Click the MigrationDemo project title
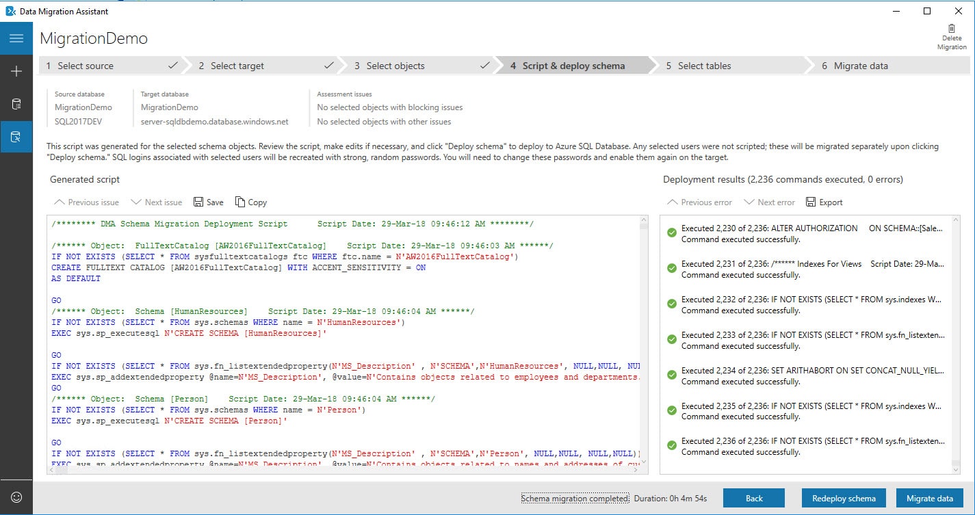Image resolution: width=975 pixels, height=515 pixels. pyautogui.click(x=94, y=38)
